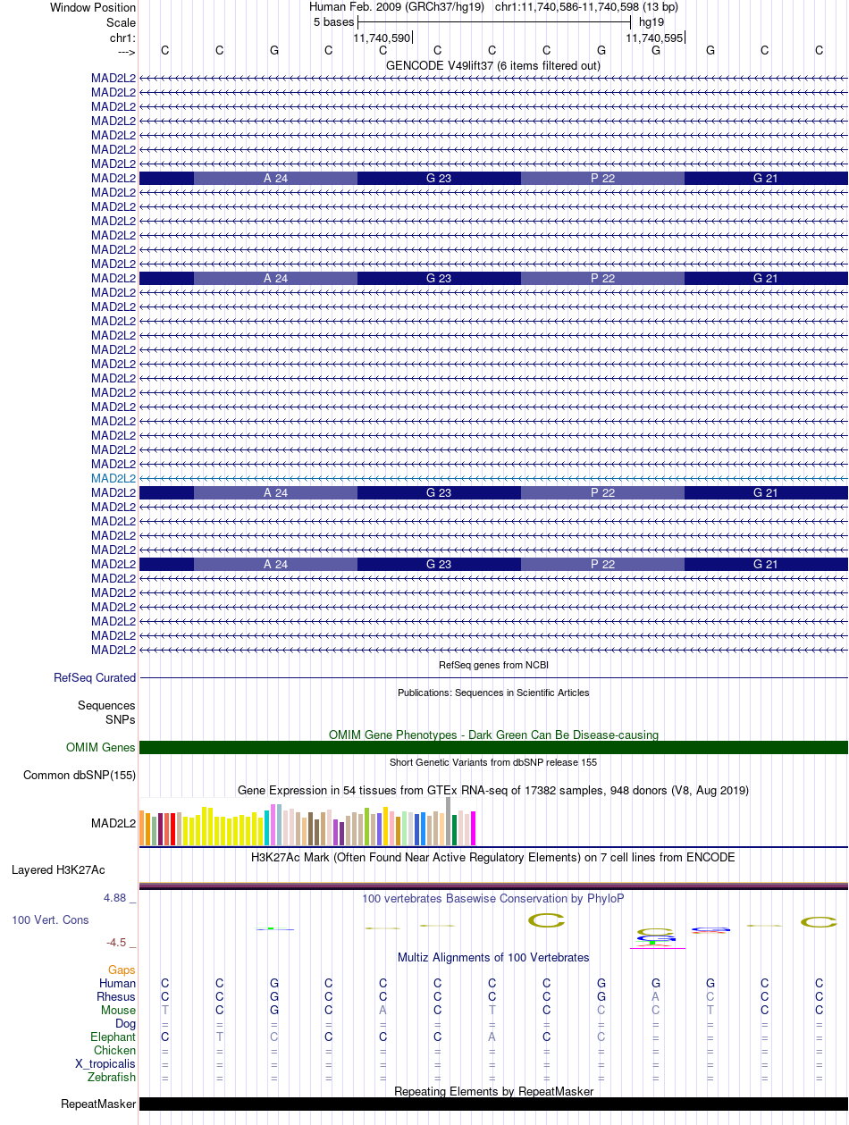Click the black RepeatMasker track bar

493,1104
